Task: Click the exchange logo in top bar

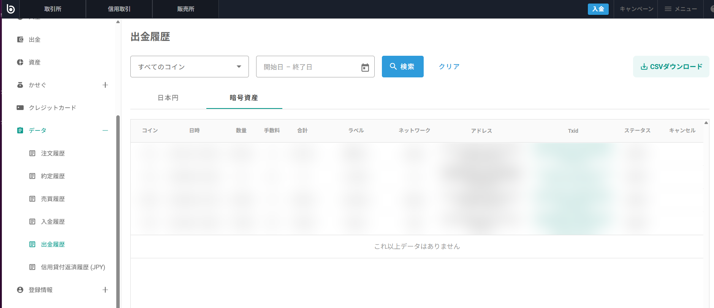Action: point(11,9)
